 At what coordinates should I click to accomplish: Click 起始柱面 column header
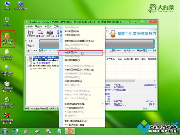[x=128, y=59]
